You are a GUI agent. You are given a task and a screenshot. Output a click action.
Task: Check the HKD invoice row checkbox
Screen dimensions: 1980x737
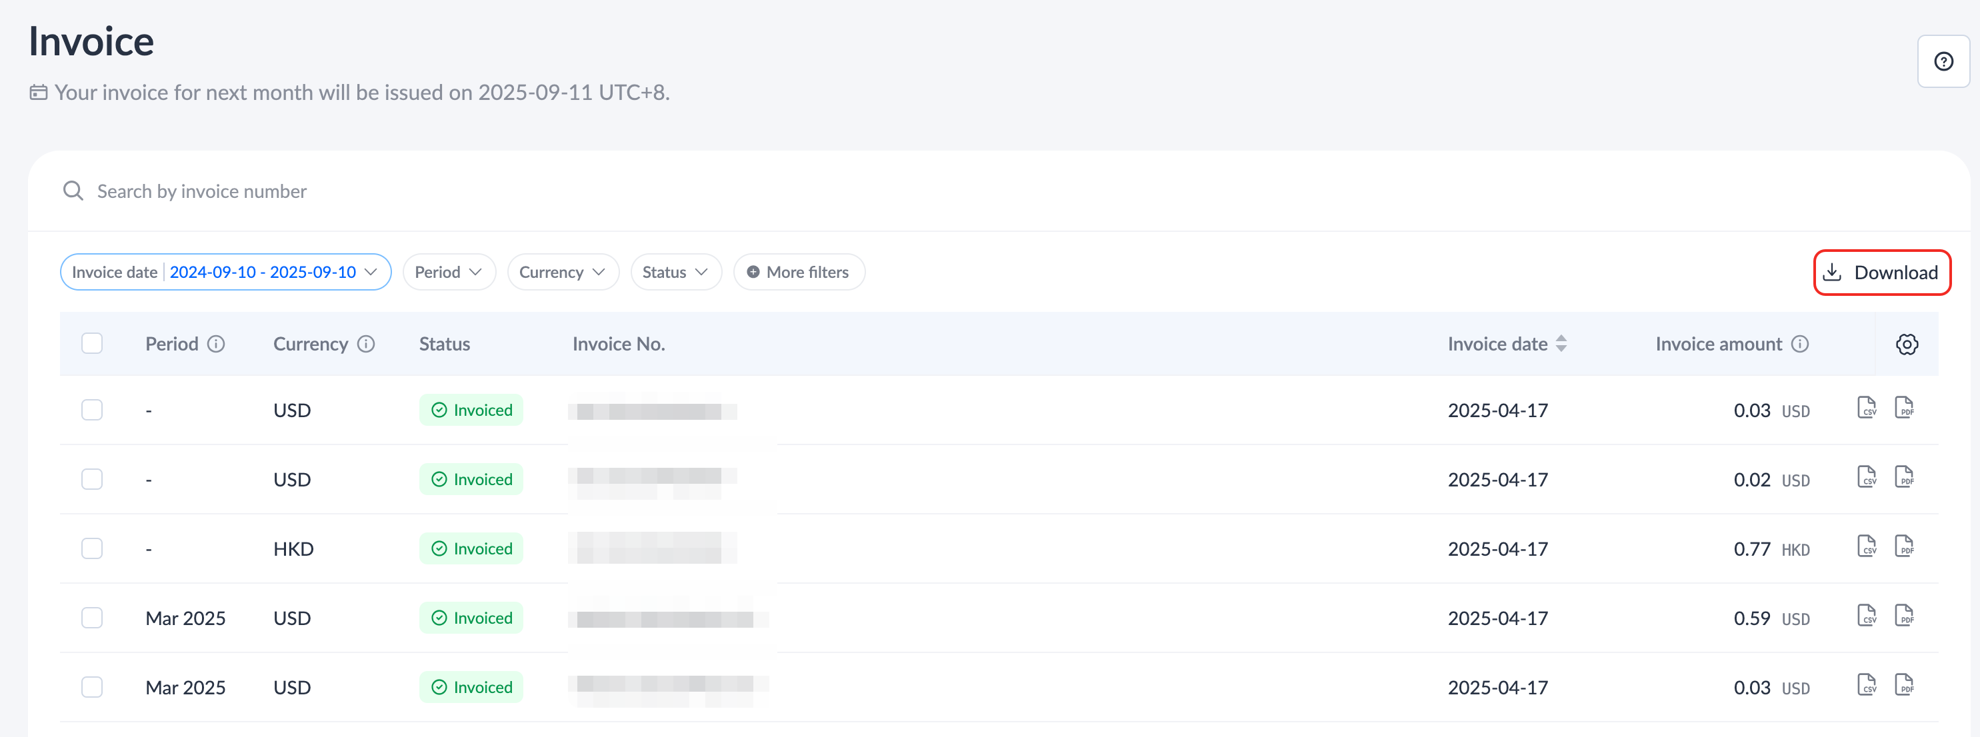click(x=92, y=548)
